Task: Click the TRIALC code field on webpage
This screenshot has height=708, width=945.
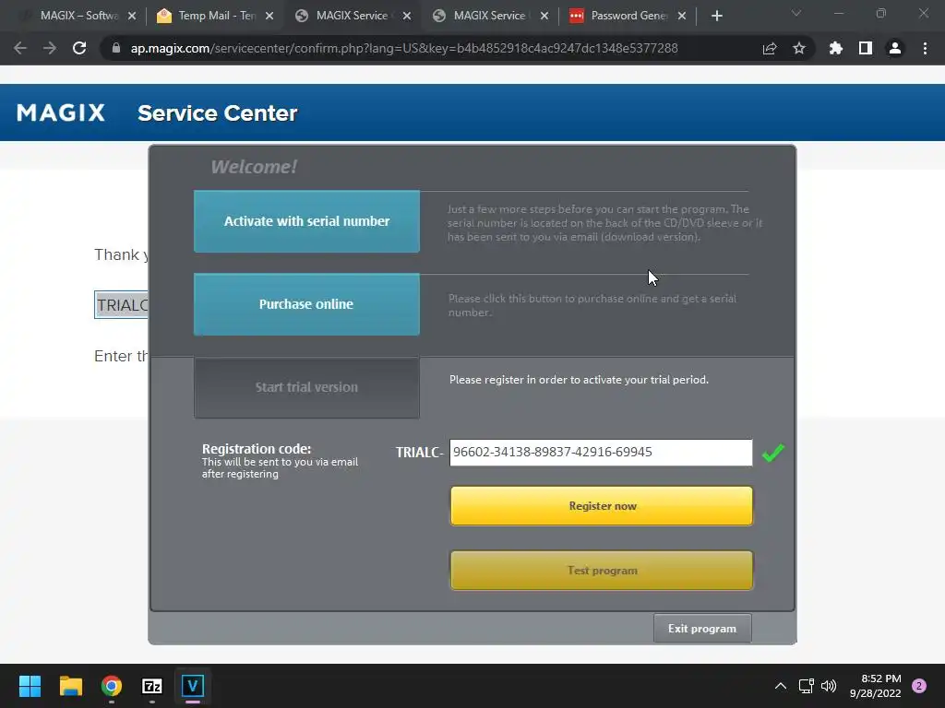Action: click(121, 304)
